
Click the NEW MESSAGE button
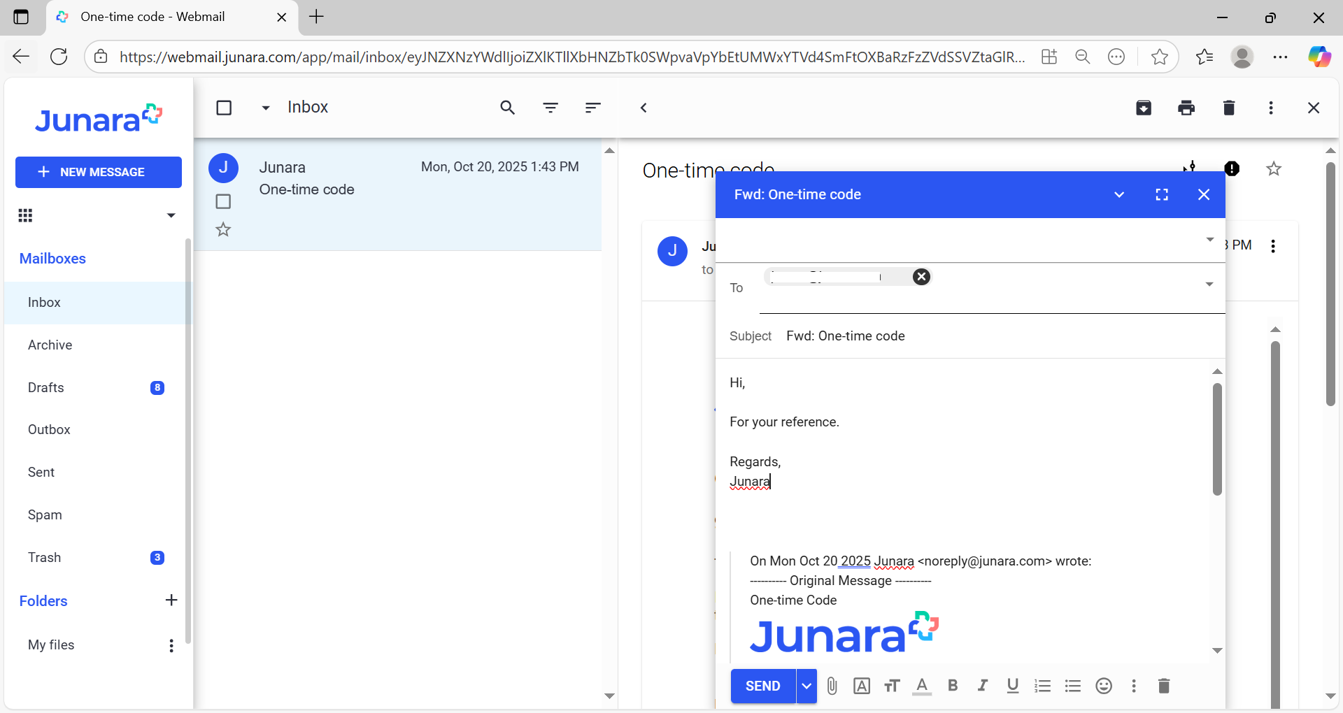[x=99, y=172]
